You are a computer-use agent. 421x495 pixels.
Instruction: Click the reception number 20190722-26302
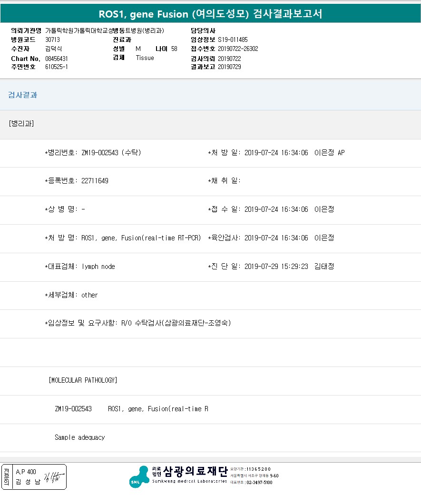click(238, 49)
